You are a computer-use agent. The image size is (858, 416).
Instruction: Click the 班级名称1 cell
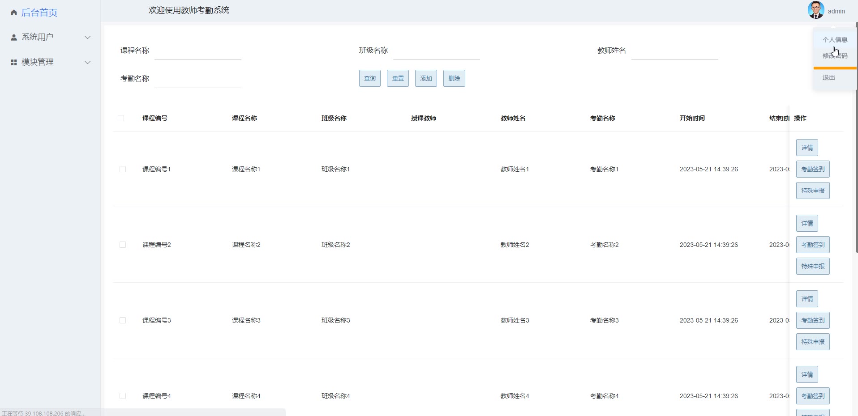point(336,169)
